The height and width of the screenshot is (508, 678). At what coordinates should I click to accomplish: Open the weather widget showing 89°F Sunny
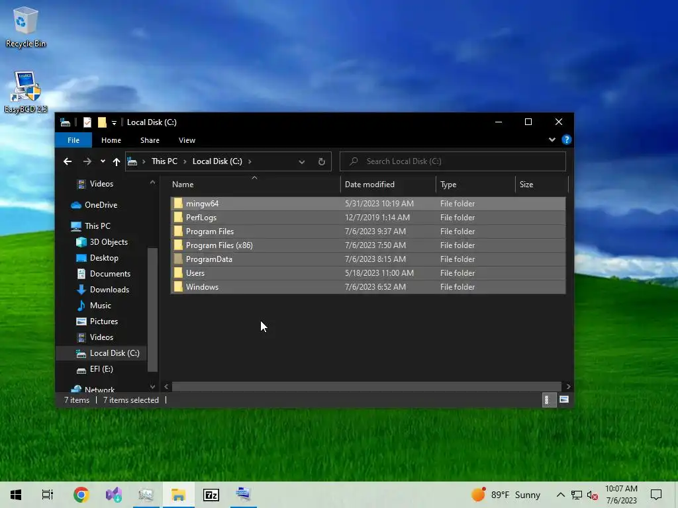point(505,495)
